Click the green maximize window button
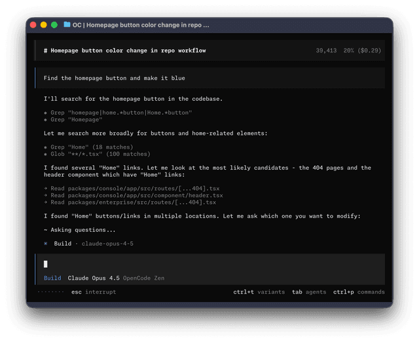 [54, 25]
